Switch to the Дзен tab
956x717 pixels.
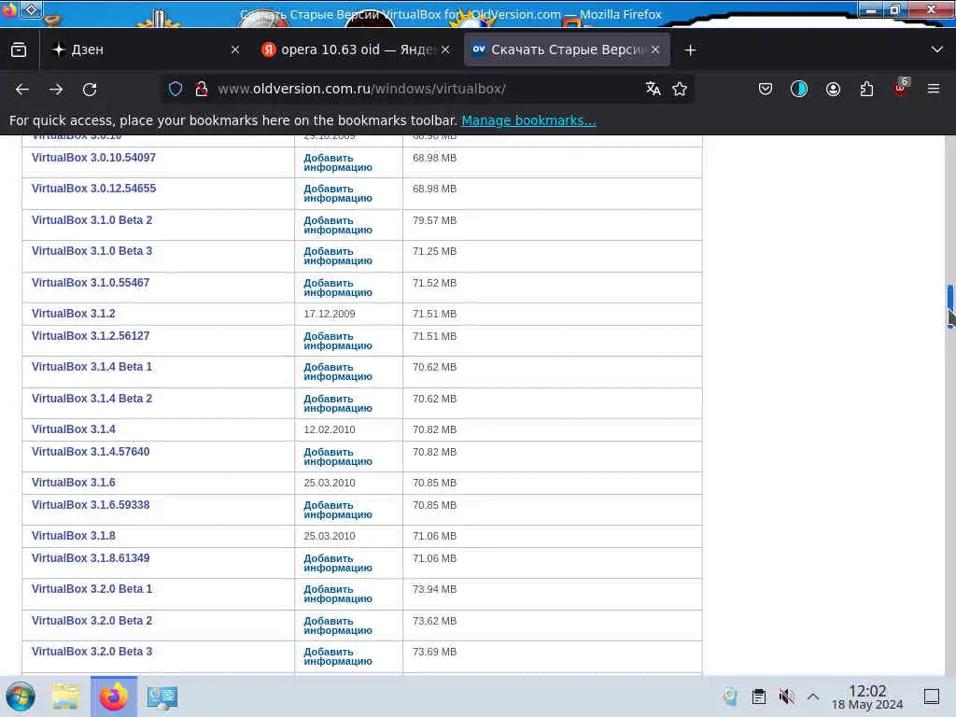point(147,49)
